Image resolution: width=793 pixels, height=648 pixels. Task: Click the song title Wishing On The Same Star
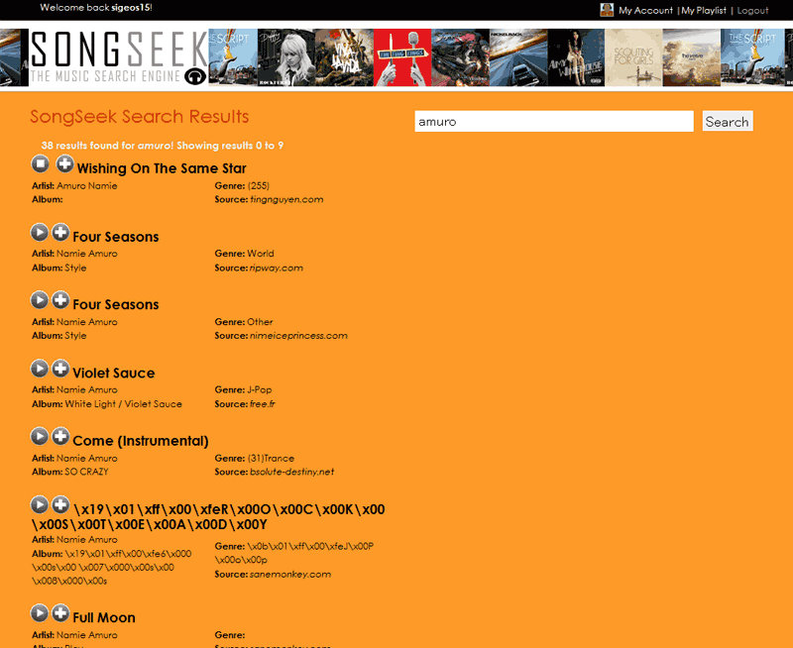(x=162, y=168)
